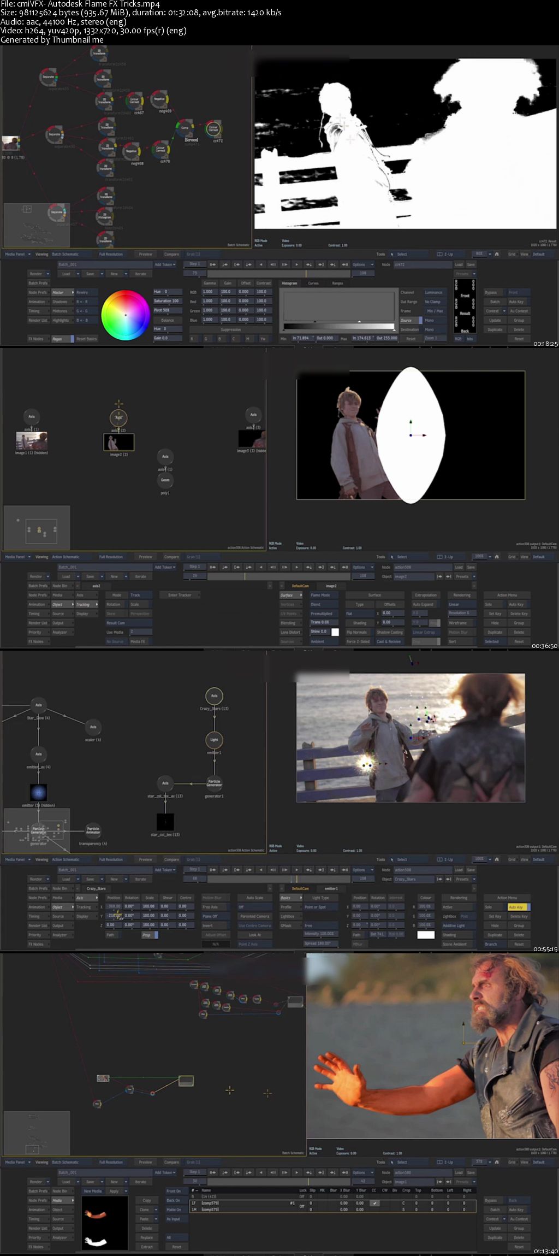Click the Reset Basics button
559x1256 pixels.
click(x=87, y=339)
